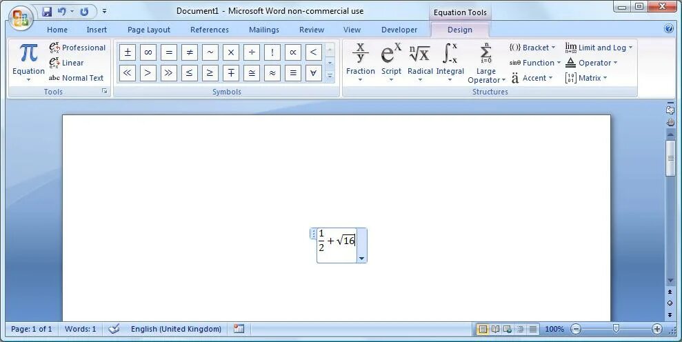Image resolution: width=682 pixels, height=342 pixels.
Task: Insert the approximately-equal congruent symbol
Action: point(252,72)
